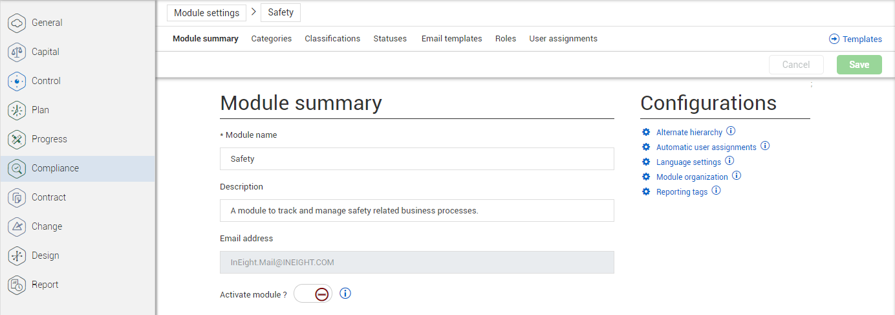The image size is (895, 315).
Task: Click the Module name input field
Action: (417, 158)
